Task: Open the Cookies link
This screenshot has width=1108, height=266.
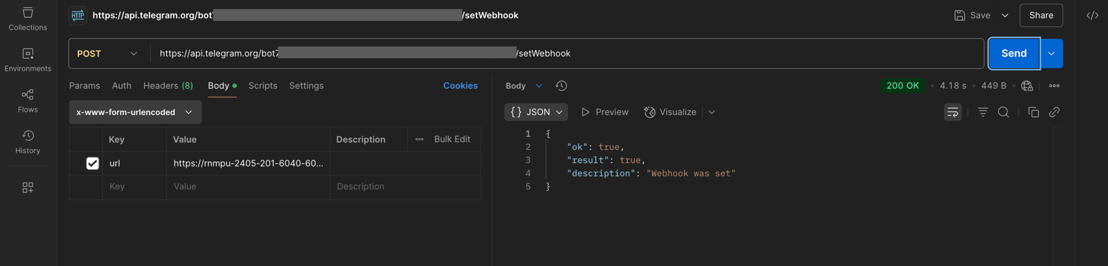Action: coord(460,86)
